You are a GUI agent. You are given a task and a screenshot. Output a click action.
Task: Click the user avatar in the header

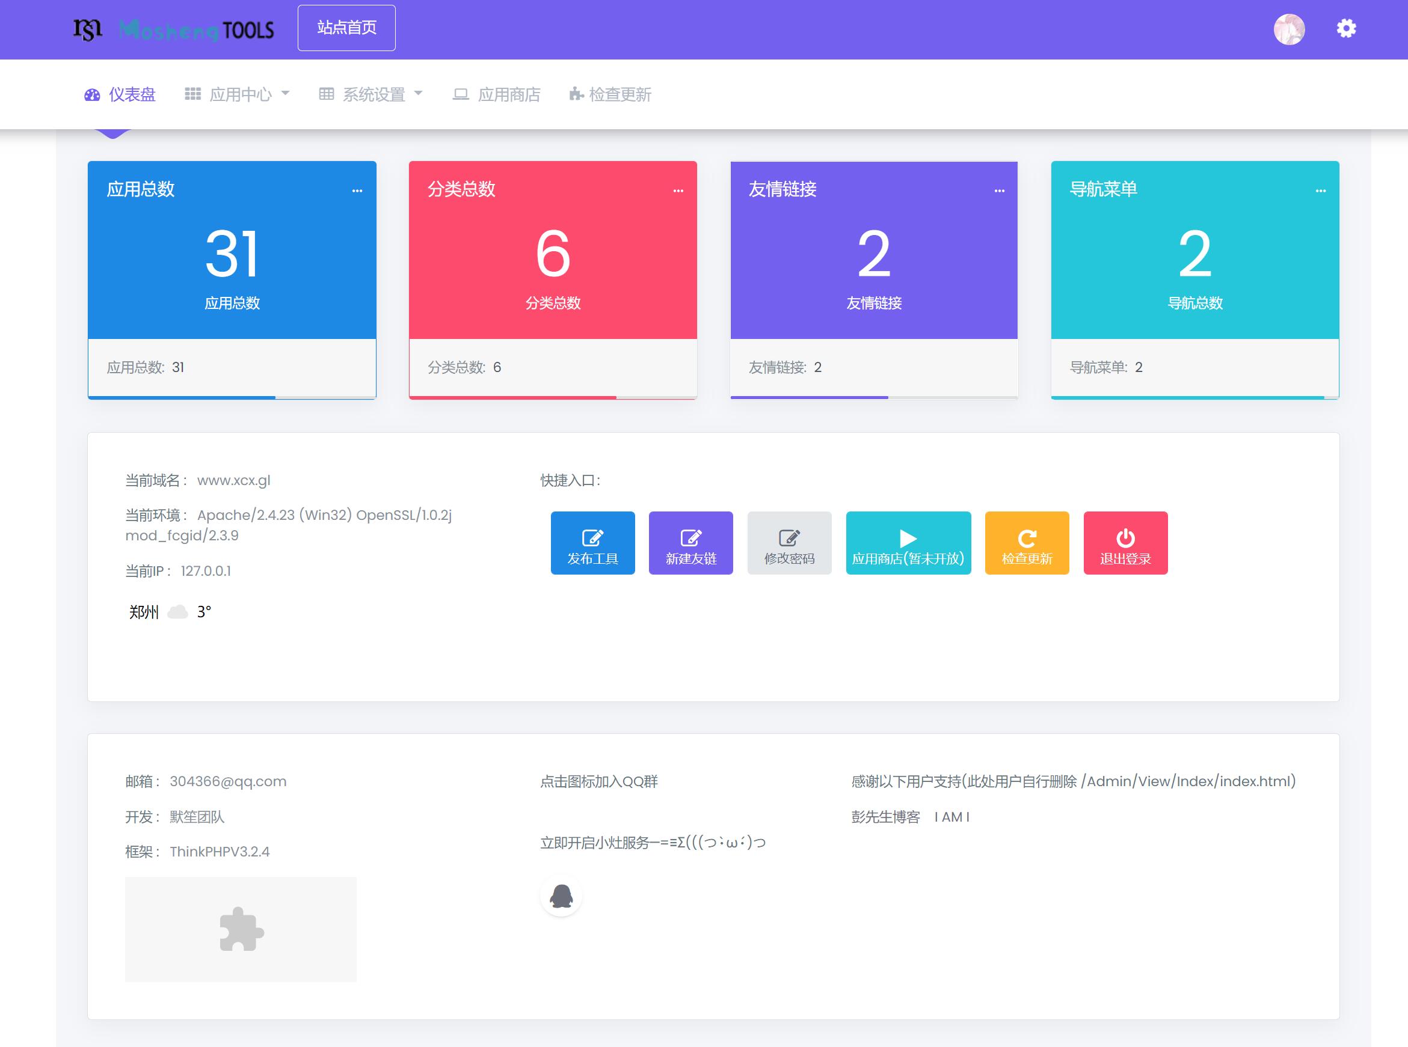(1290, 28)
